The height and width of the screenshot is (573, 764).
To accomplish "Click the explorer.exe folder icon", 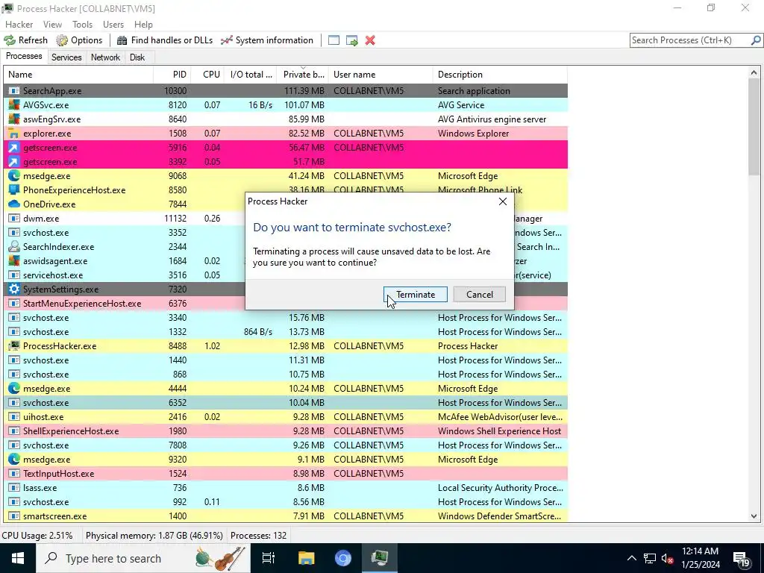I will [14, 134].
